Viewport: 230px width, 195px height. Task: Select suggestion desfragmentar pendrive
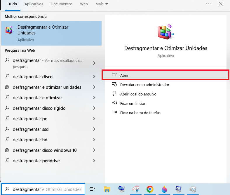click(x=36, y=161)
